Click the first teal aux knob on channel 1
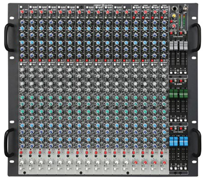 (x=22, y=98)
